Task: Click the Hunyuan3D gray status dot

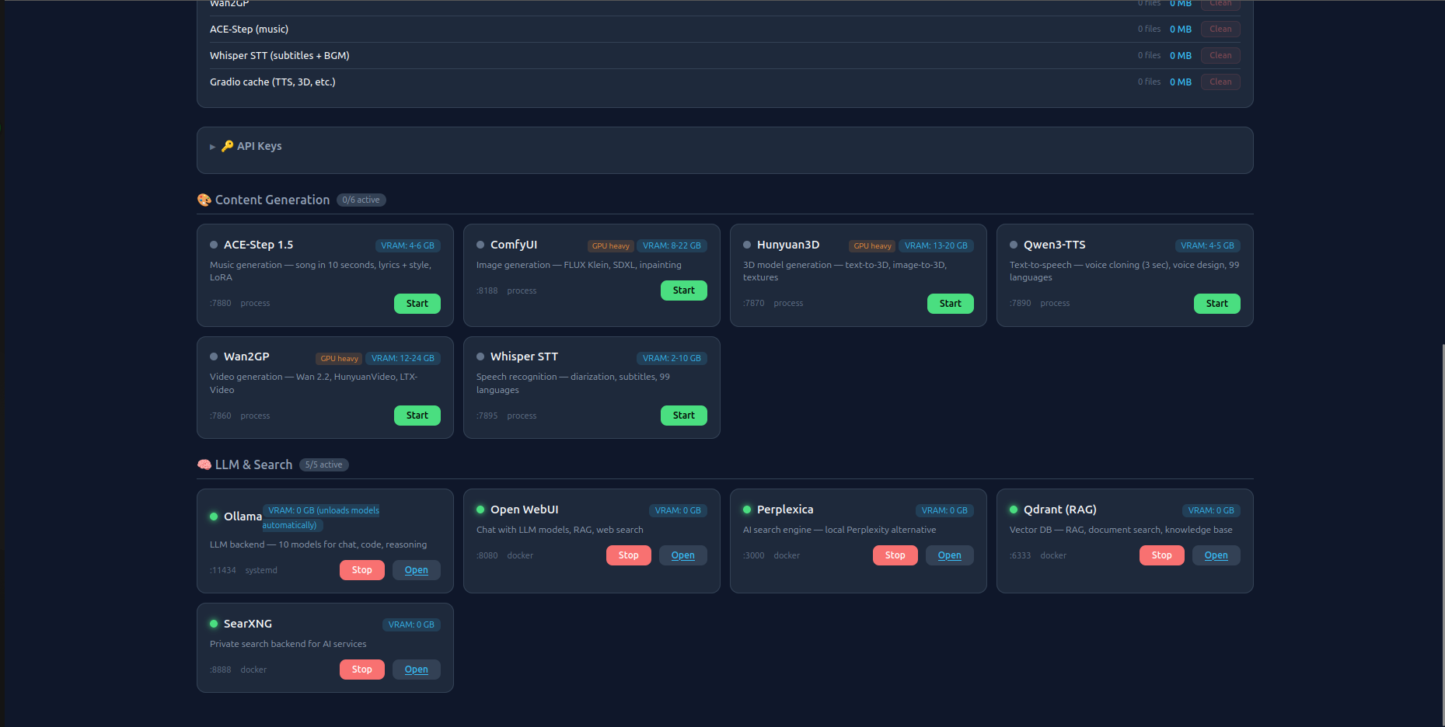Action: [747, 245]
